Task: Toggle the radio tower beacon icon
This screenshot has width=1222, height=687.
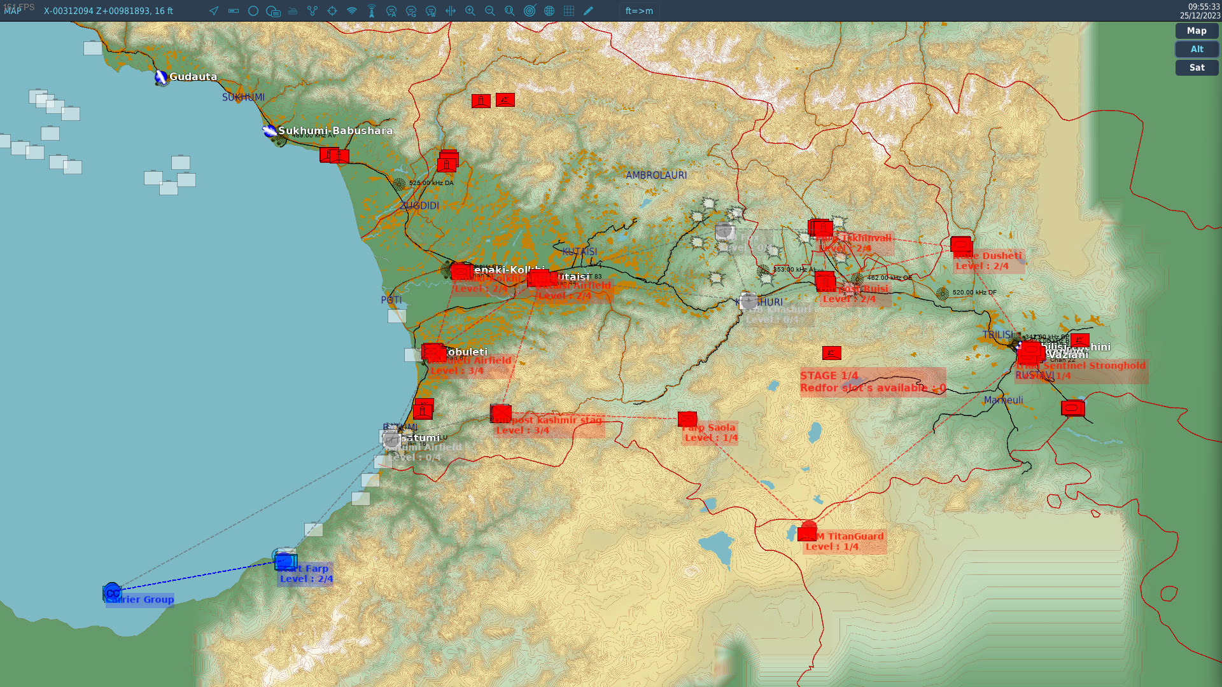Action: point(372,11)
